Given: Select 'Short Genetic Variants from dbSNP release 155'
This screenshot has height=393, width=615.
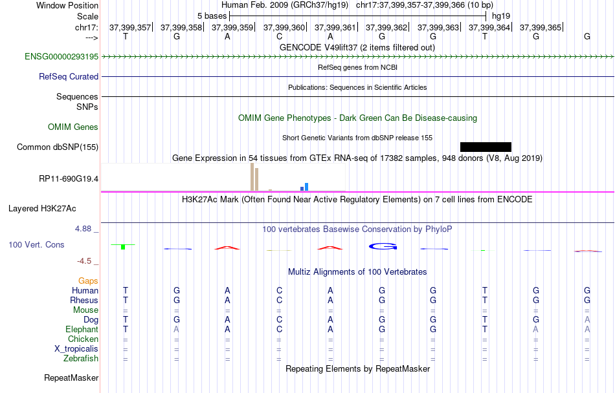Looking at the screenshot, I should pos(357,138).
